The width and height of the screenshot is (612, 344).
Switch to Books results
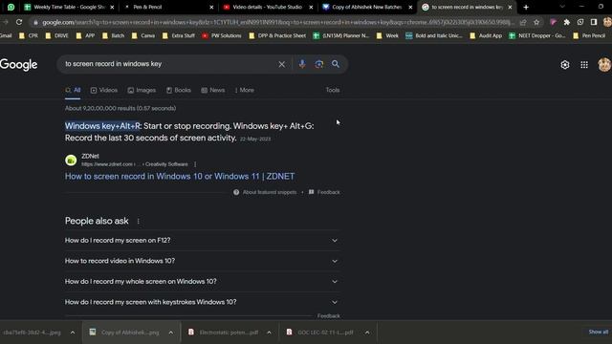coord(179,90)
